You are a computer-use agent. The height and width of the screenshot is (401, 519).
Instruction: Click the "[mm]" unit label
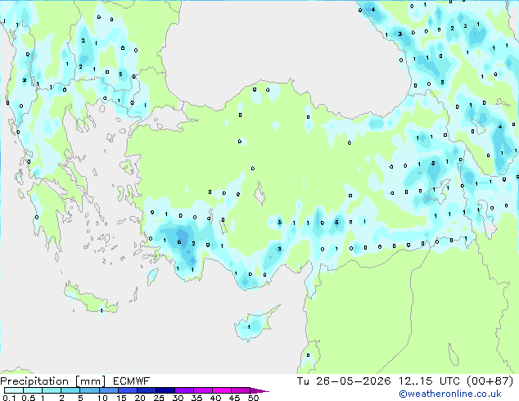(x=90, y=381)
